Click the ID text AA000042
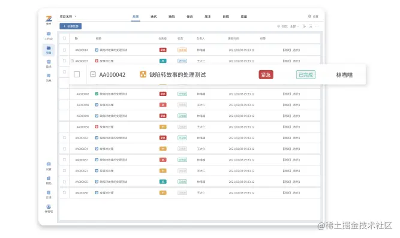400x238 pixels. [x=112, y=75]
